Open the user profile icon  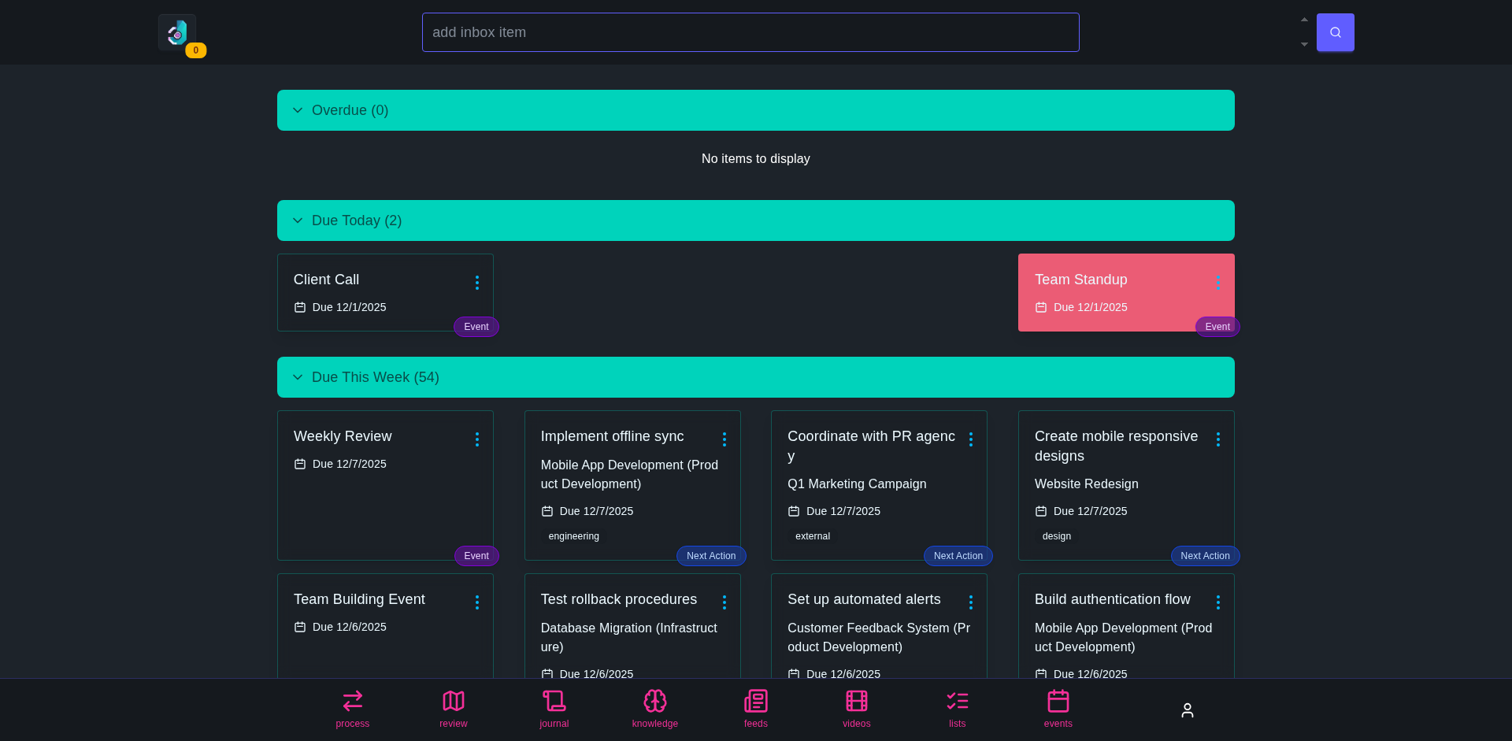click(x=1188, y=710)
